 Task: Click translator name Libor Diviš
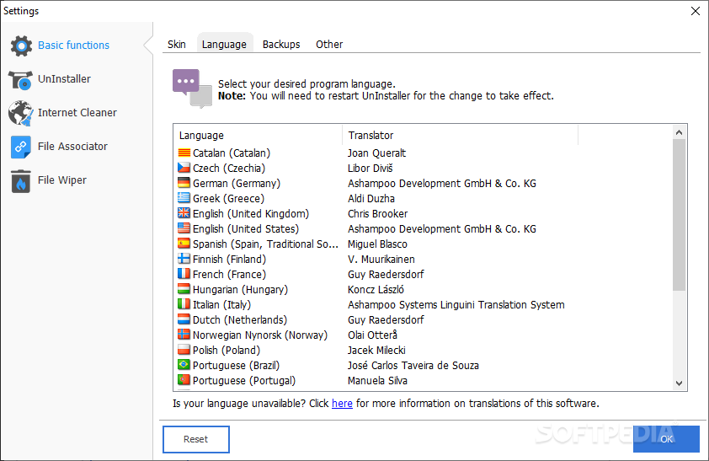click(370, 169)
